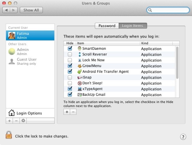Open the help question mark button
The width and height of the screenshot is (192, 145).
[183, 137]
